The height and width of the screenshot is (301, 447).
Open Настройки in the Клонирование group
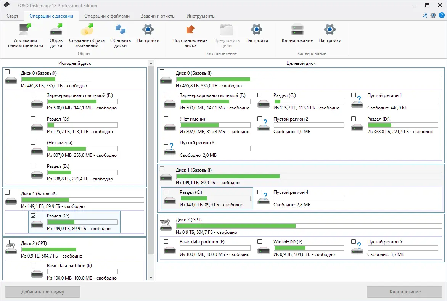tap(330, 30)
